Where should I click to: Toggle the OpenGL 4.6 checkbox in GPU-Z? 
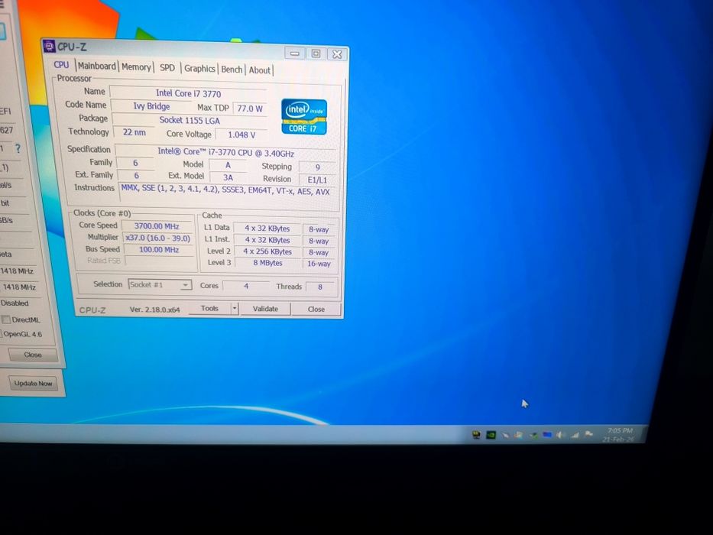pyautogui.click(x=2, y=335)
